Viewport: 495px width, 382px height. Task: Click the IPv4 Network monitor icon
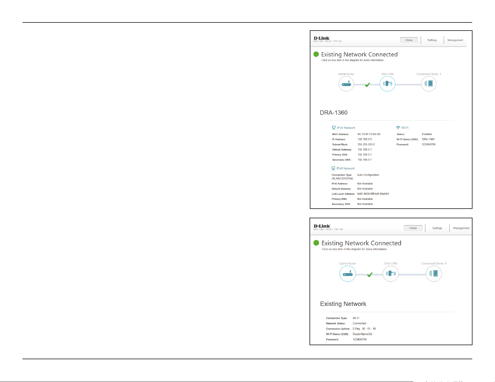(334, 128)
